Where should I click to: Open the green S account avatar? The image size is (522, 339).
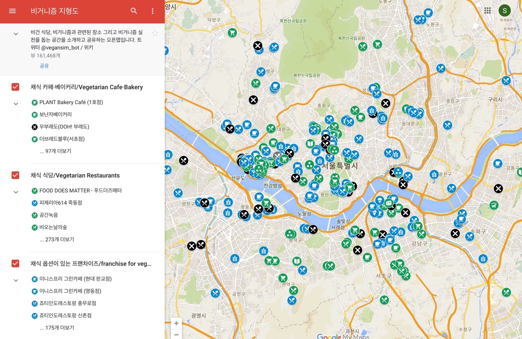pyautogui.click(x=505, y=11)
